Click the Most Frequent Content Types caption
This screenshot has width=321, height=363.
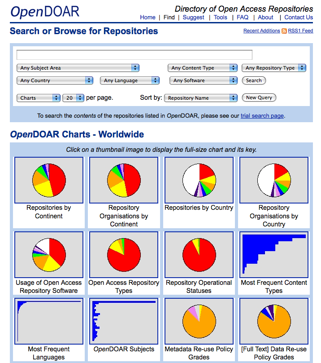274,287
